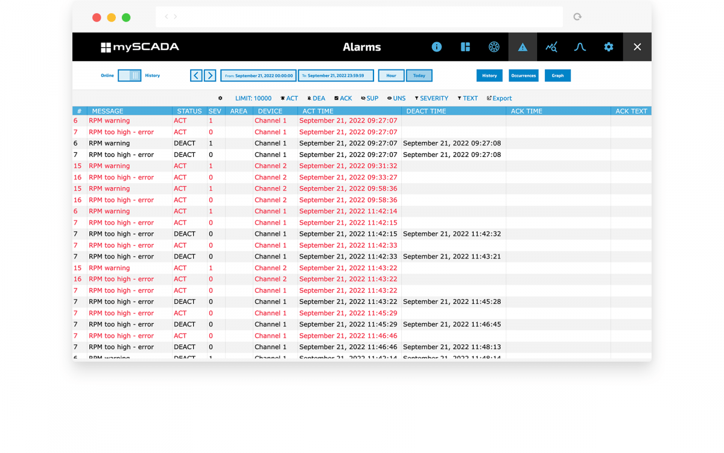Sort by the # column header
This screenshot has height=453, width=724.
[x=79, y=111]
